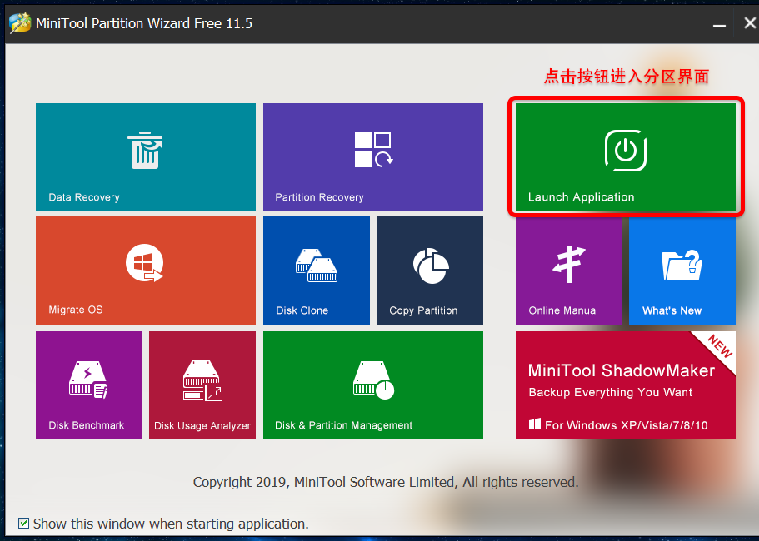Open the Disk Usage Analyzer icon
Viewport: 759px width, 541px height.
click(202, 380)
